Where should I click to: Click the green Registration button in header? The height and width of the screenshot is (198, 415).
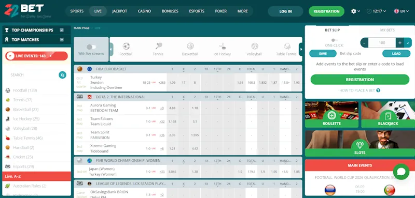[x=326, y=11]
